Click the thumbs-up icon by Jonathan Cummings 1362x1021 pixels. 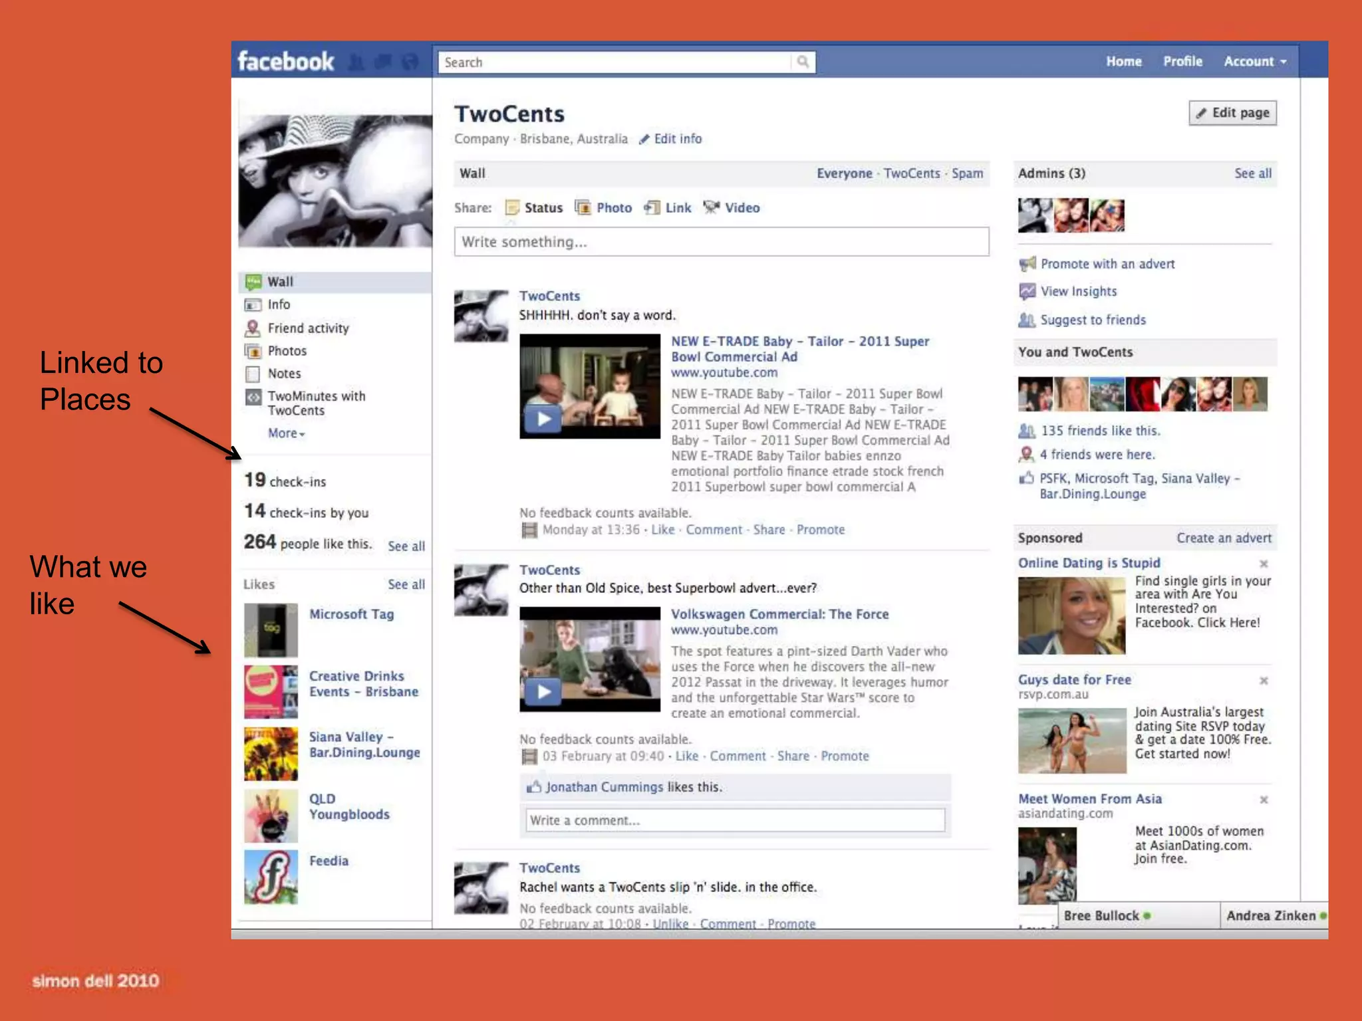534,786
